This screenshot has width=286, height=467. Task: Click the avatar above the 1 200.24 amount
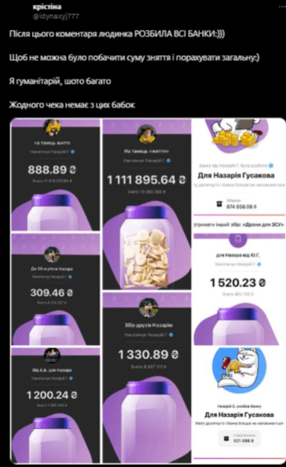coord(52,356)
